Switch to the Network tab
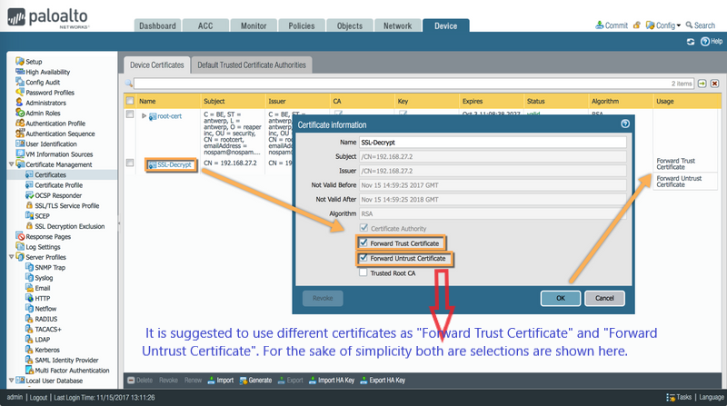Image resolution: width=727 pixels, height=406 pixels. point(397,26)
